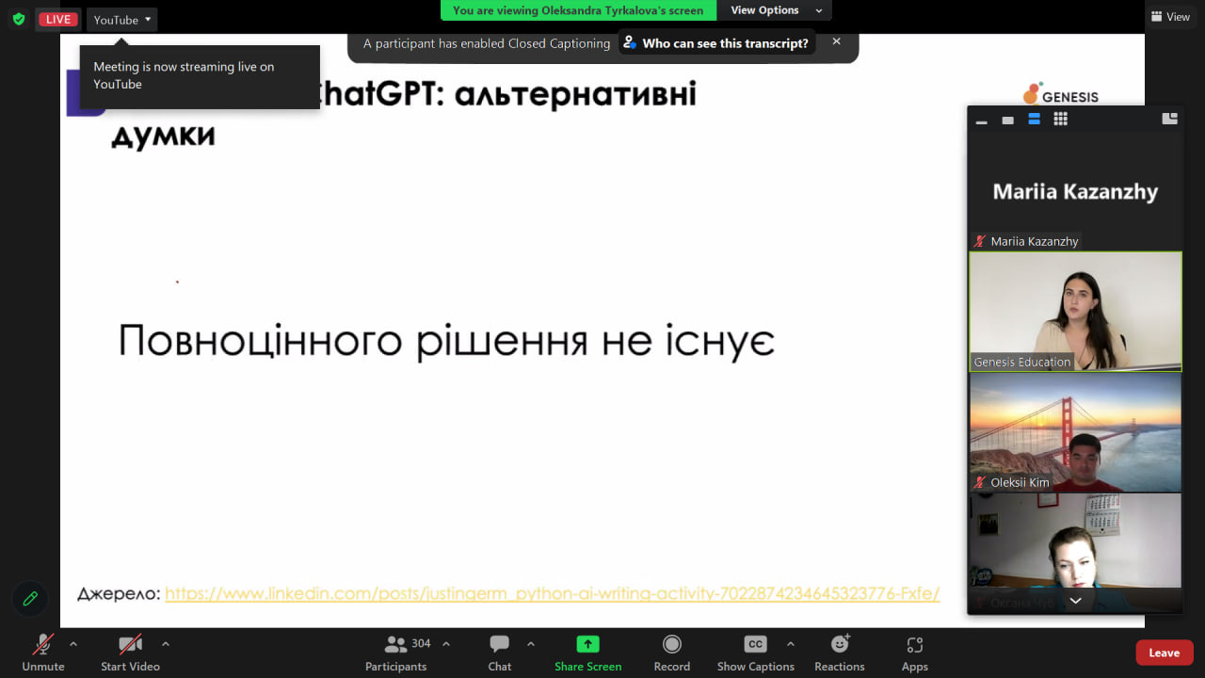Start the camera video
This screenshot has height=678, width=1205.
coord(130,653)
